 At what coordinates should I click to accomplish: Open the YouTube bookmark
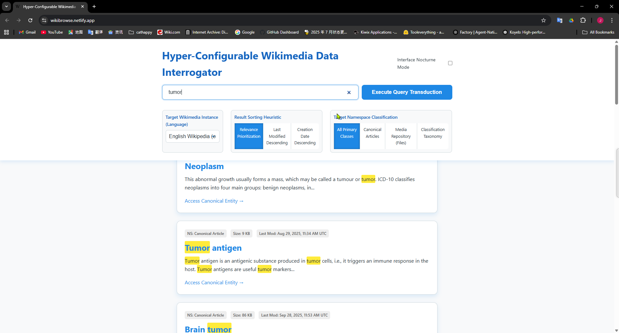(x=52, y=32)
